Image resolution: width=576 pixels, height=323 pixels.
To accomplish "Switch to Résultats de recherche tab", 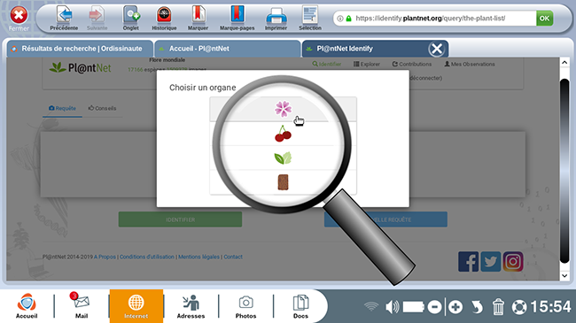I will [80, 49].
